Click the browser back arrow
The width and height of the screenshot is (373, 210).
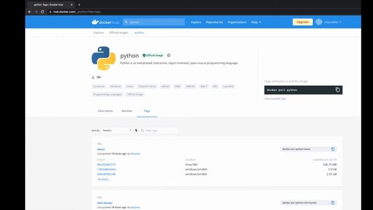(x=30, y=12)
